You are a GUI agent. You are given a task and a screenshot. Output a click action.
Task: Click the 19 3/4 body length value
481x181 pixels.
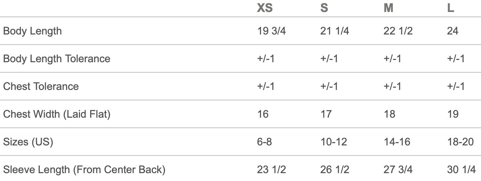point(271,31)
